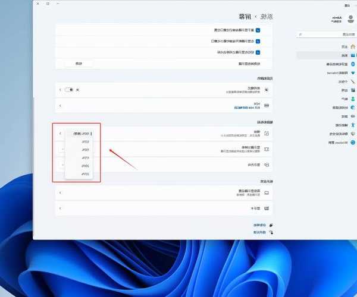Click the Settings search box
357x297 pixels.
[x=327, y=35]
